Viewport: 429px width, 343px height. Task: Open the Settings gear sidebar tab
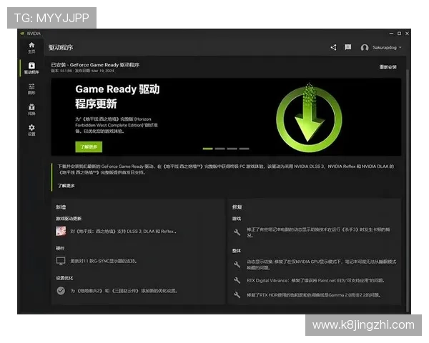coord(31,130)
